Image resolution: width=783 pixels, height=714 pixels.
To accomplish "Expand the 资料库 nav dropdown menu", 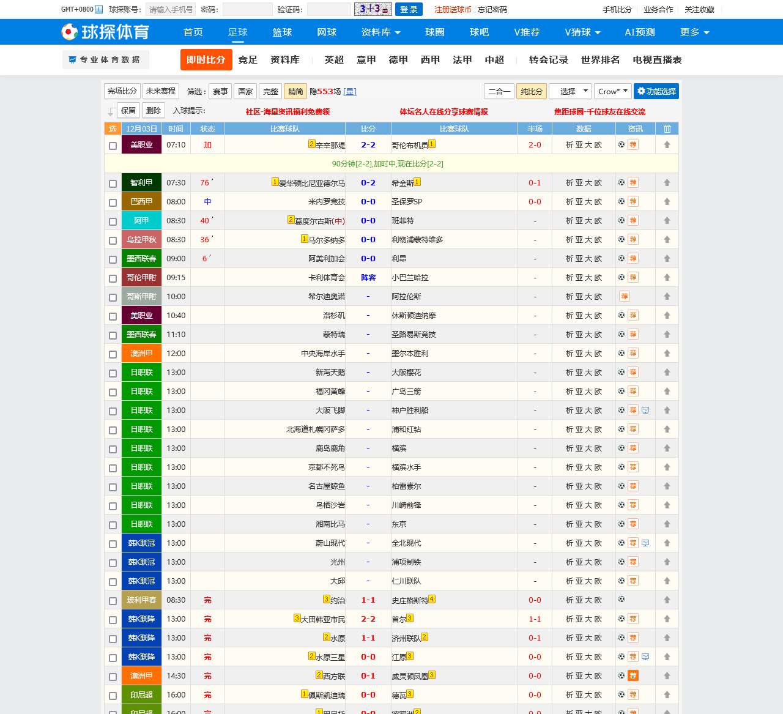I will point(380,32).
